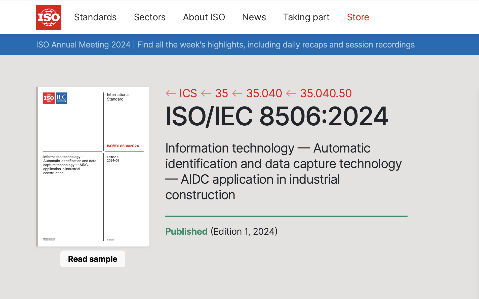Navigate to ICS 35.040 breadcrumb
The width and height of the screenshot is (479, 299).
coord(264,93)
